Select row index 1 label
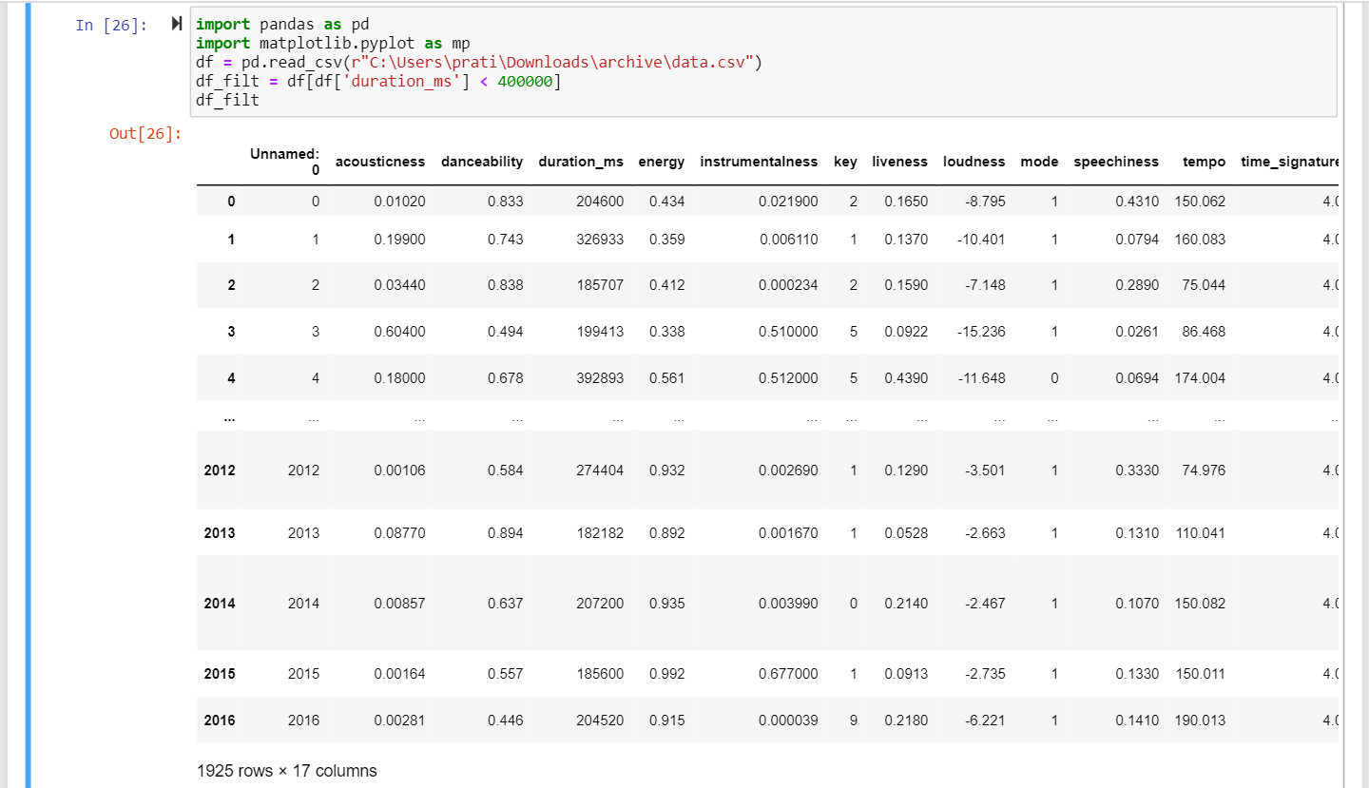The height and width of the screenshot is (788, 1369). 231,240
